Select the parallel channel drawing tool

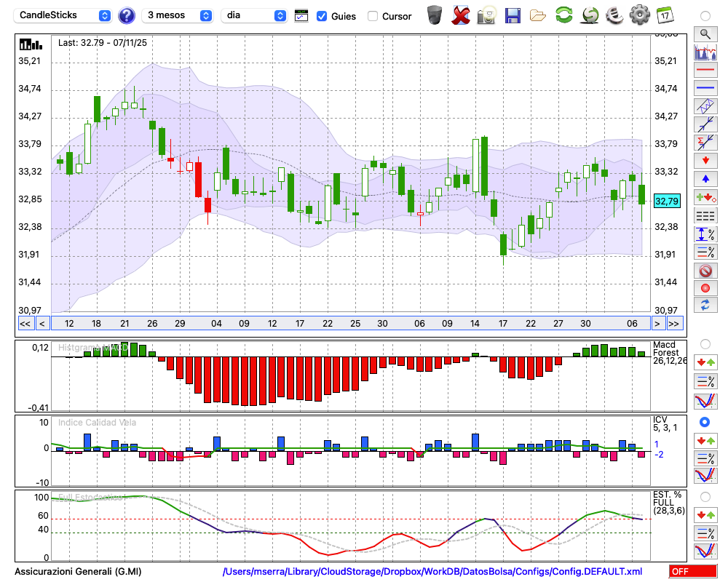click(x=705, y=106)
